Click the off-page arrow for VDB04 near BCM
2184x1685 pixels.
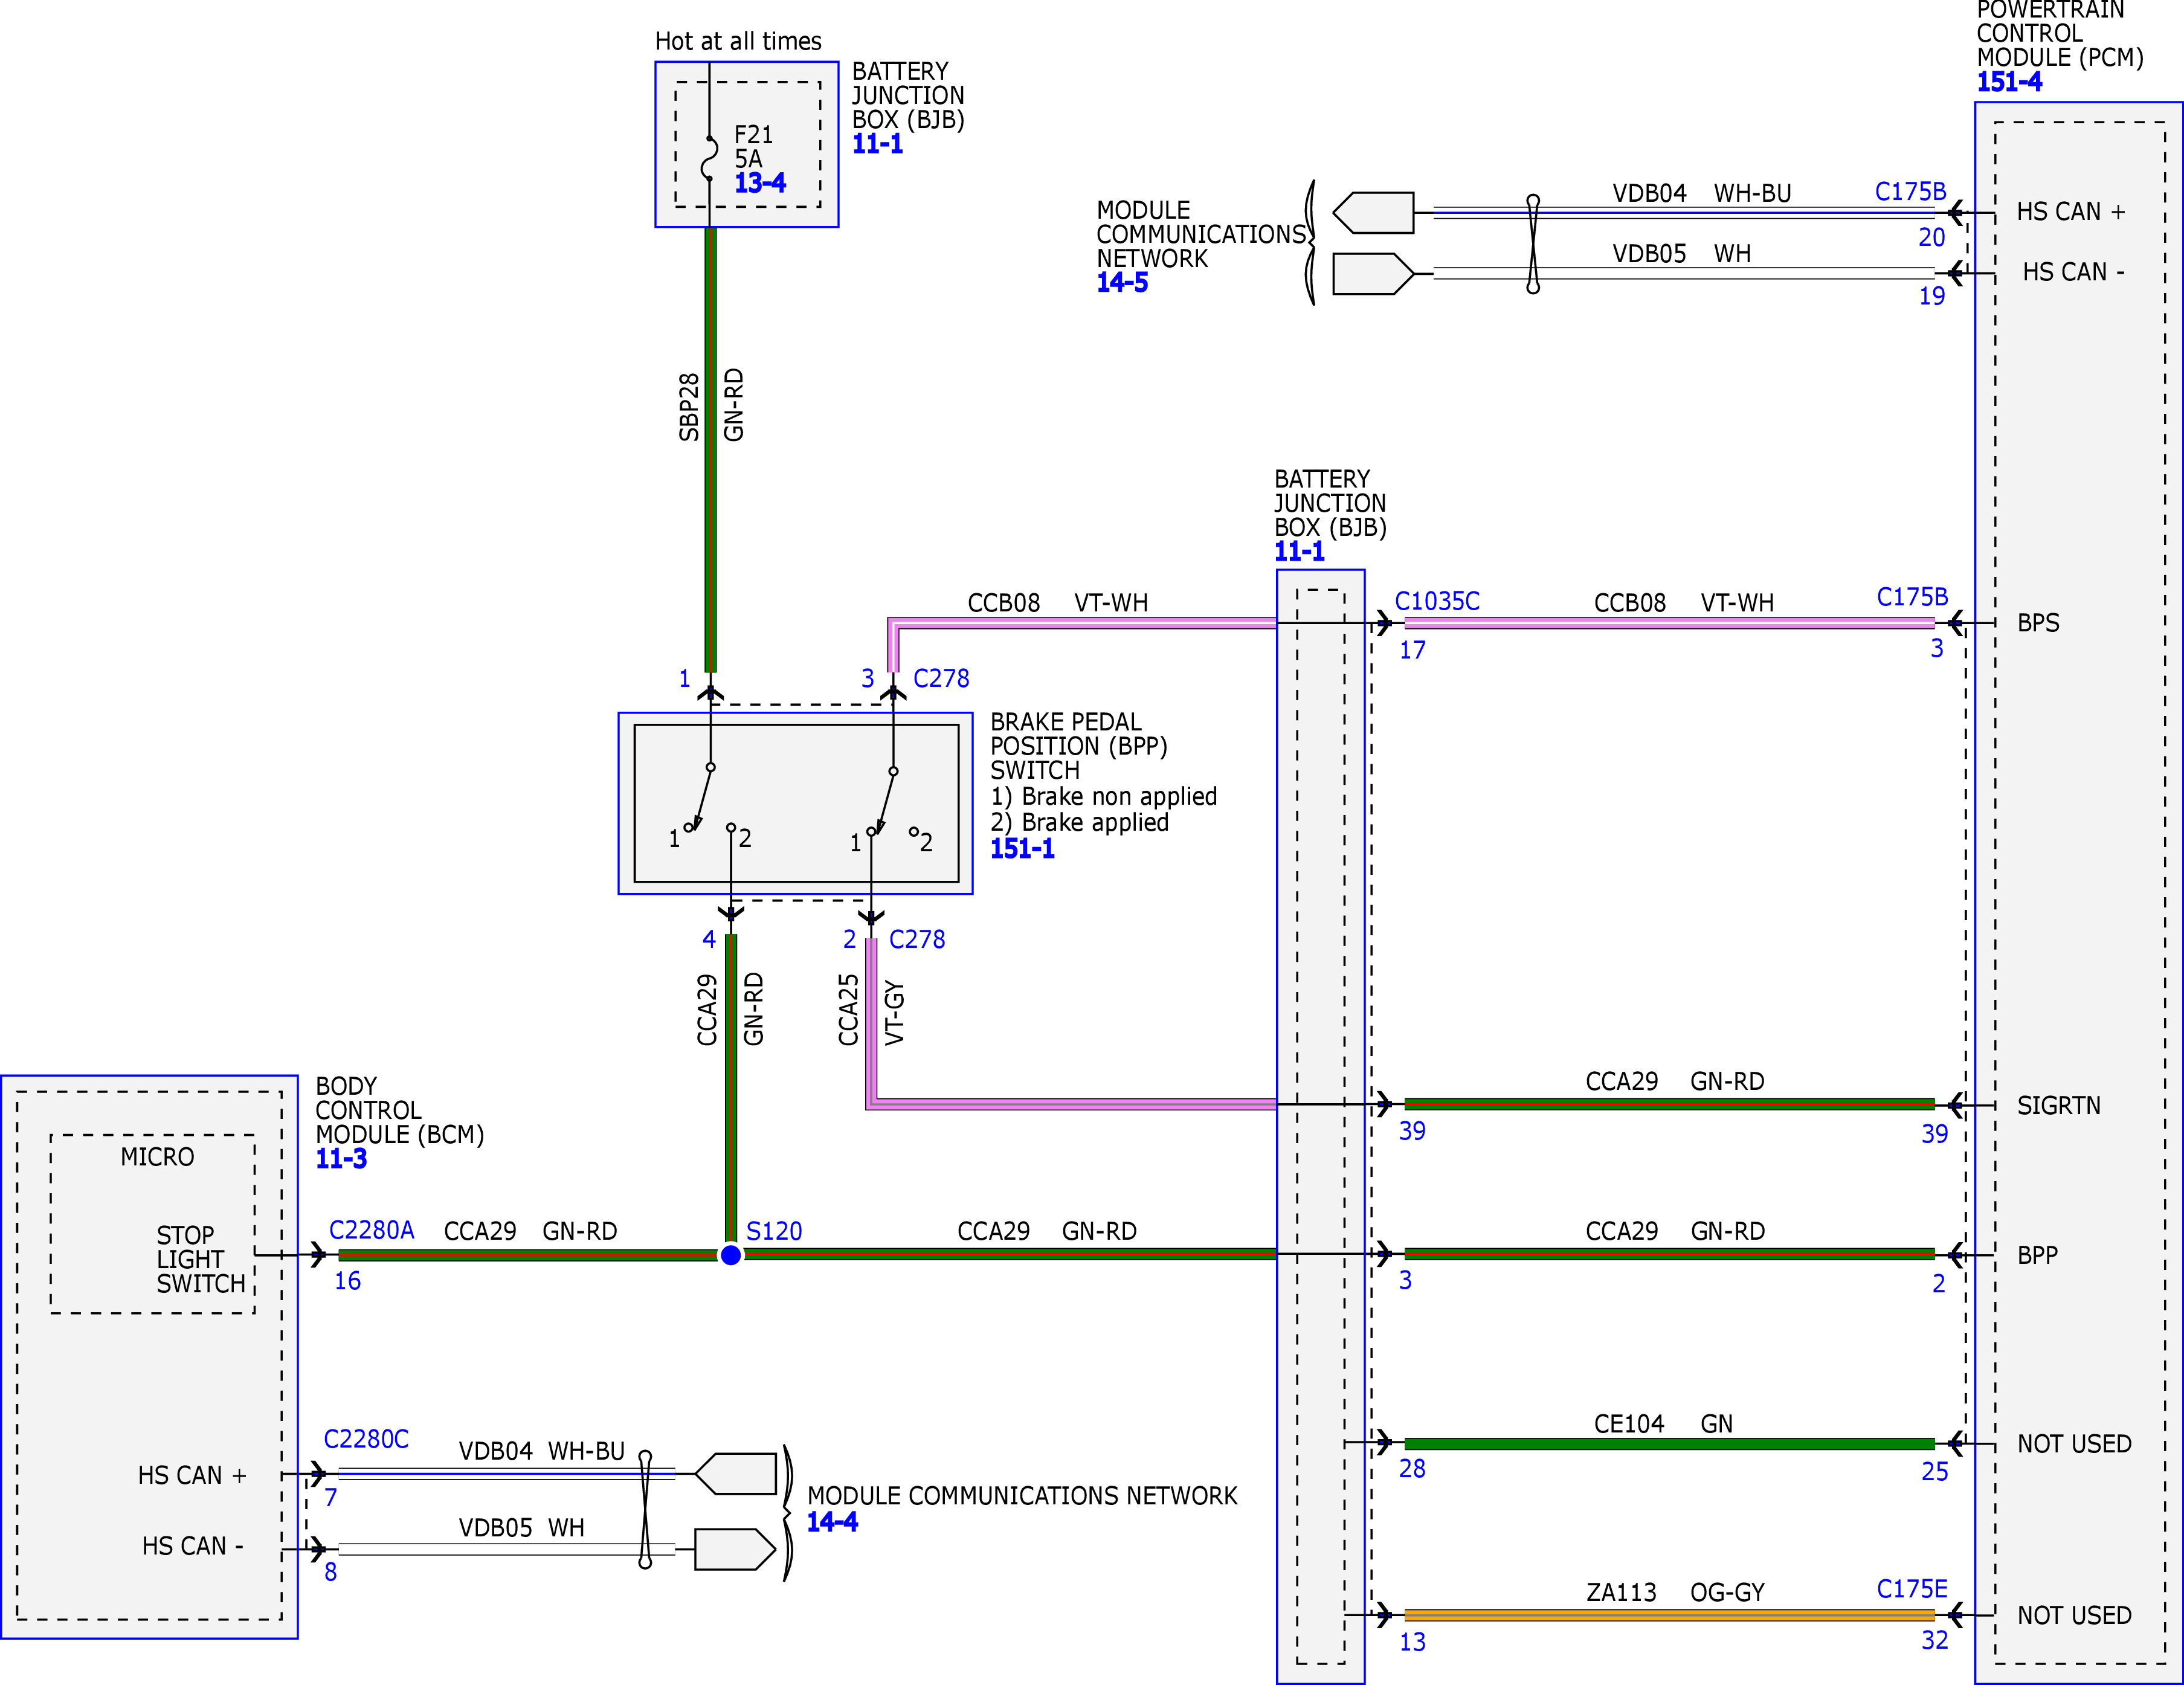pos(736,1474)
